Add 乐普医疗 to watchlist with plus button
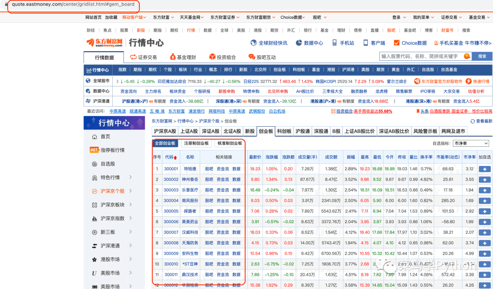Image resolution: width=493 pixels, height=289 pixels. pyautogui.click(x=485, y=190)
